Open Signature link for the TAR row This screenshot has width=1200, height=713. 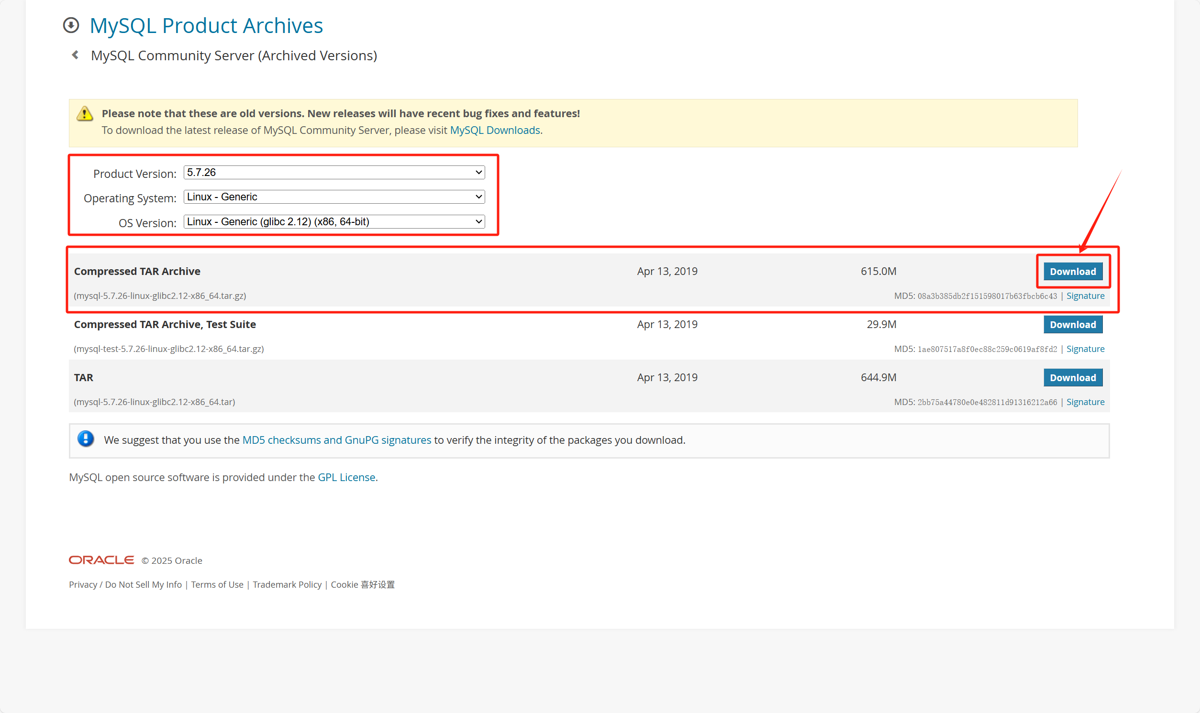(1085, 402)
